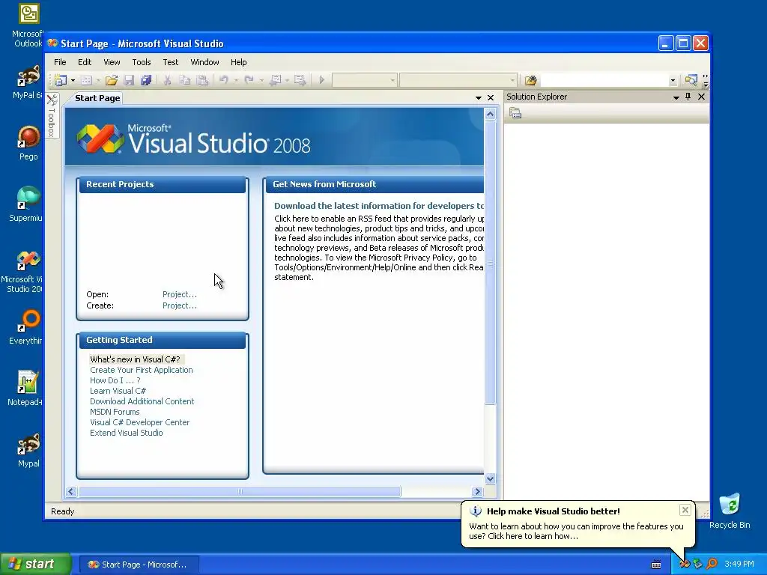Open What's new in Visual C#? link
The width and height of the screenshot is (767, 575).
point(135,359)
